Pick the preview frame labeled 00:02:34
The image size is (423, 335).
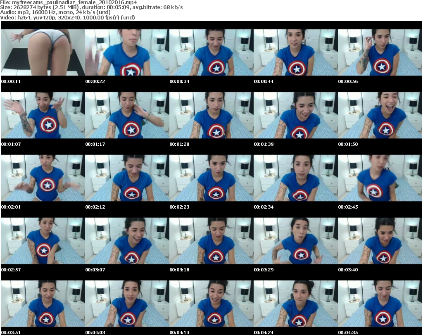pos(295,178)
